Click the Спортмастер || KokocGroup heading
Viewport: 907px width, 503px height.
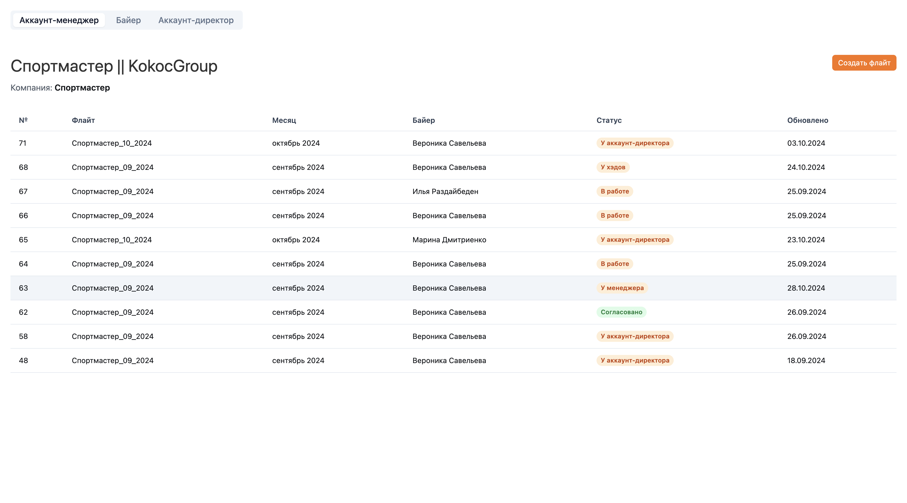(114, 66)
